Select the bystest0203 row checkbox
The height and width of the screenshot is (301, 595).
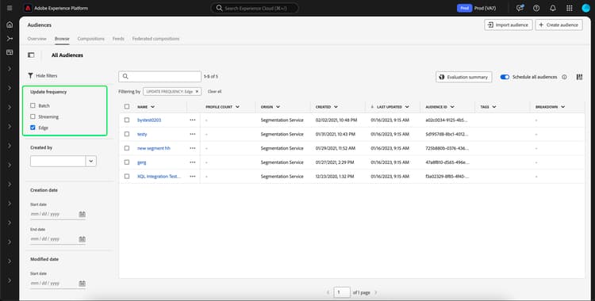click(x=127, y=120)
